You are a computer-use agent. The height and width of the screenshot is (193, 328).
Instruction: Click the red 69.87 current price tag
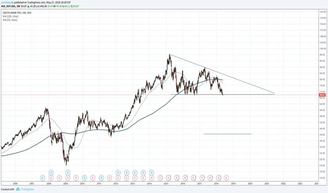click(322, 95)
